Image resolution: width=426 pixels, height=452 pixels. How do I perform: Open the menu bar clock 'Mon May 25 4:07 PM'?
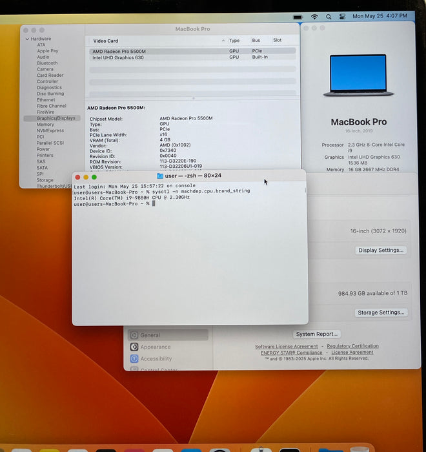380,16
